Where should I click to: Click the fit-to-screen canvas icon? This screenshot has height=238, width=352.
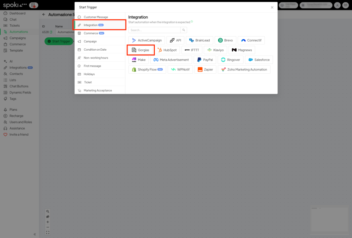coord(48,233)
